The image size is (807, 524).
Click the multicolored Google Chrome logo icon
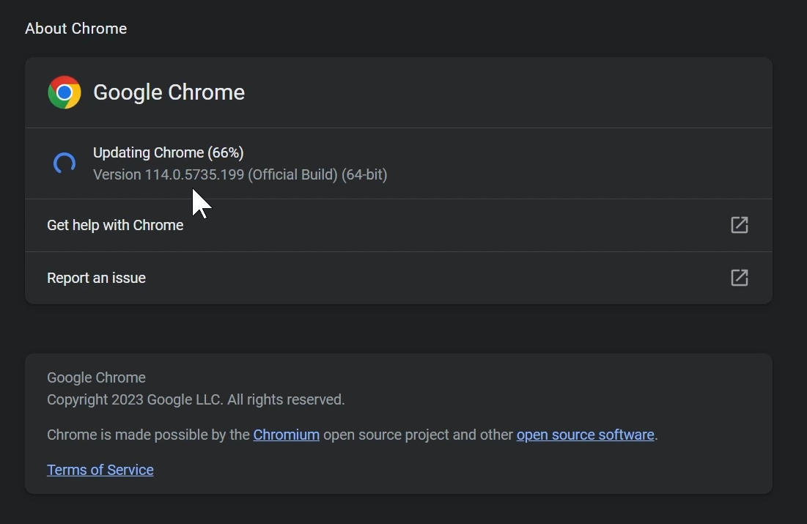coord(65,92)
